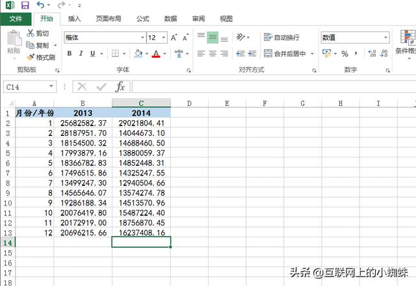The width and height of the screenshot is (416, 286).
Task: Toggle Italic formatting
Action: [x=81, y=53]
